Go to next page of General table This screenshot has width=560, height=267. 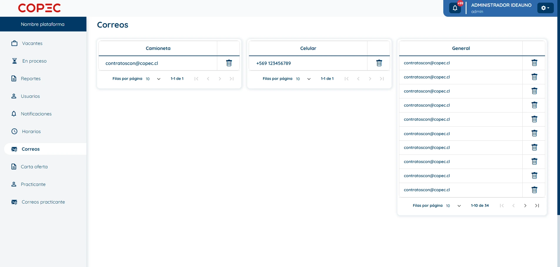525,206
